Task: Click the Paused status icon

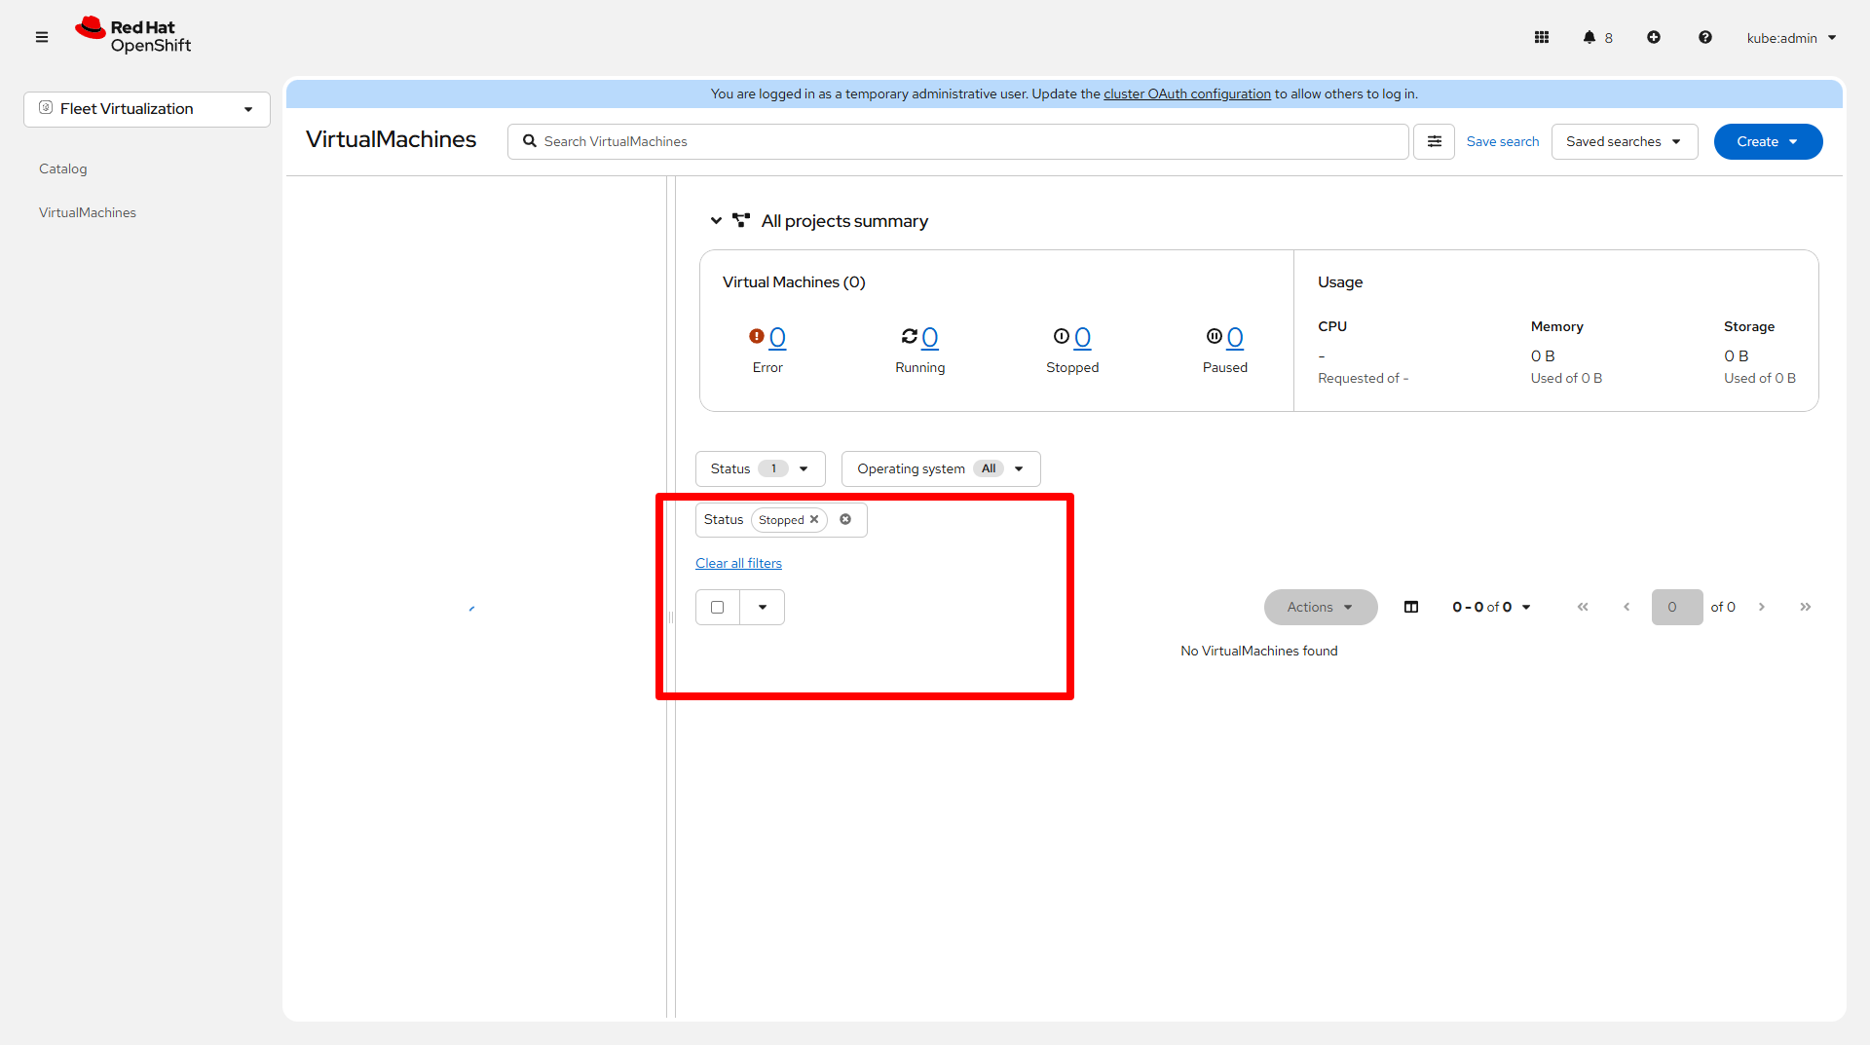Action: point(1215,336)
